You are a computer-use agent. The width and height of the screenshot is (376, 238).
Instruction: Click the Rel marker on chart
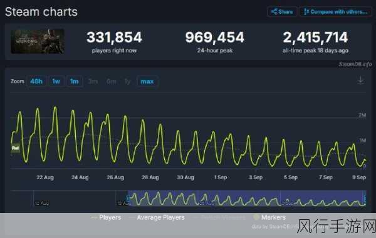click(15, 148)
